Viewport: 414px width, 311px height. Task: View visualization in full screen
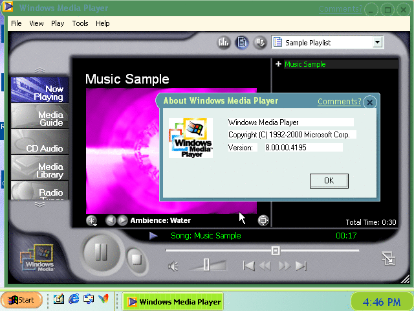(x=263, y=220)
